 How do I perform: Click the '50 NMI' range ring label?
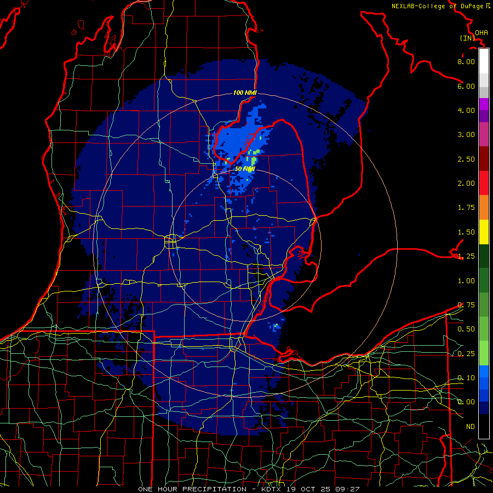pos(245,169)
